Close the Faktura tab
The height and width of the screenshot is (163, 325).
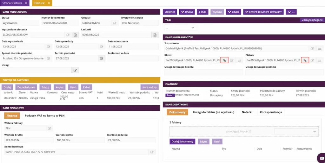49,3
